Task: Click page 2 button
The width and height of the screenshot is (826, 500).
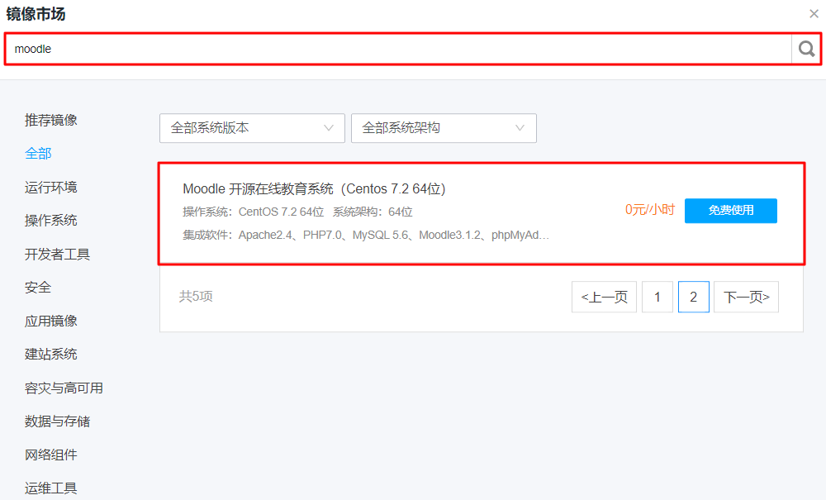Action: pos(693,298)
